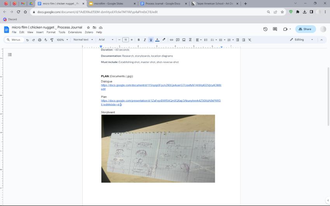Click the Share button
This screenshot has height=206, width=330.
[x=305, y=29]
